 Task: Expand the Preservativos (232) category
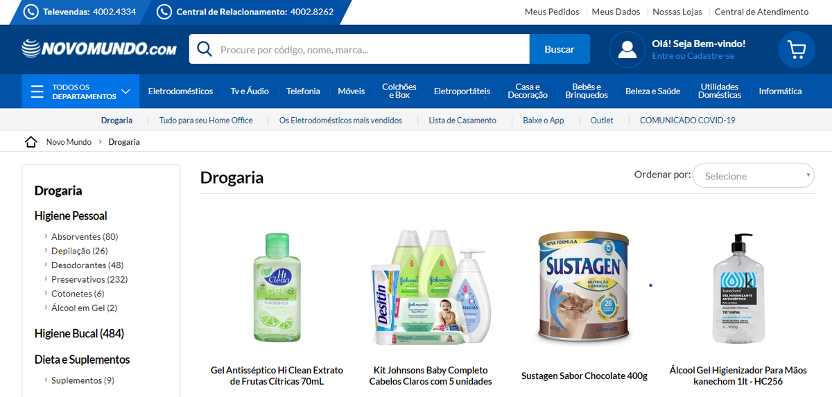tap(89, 280)
